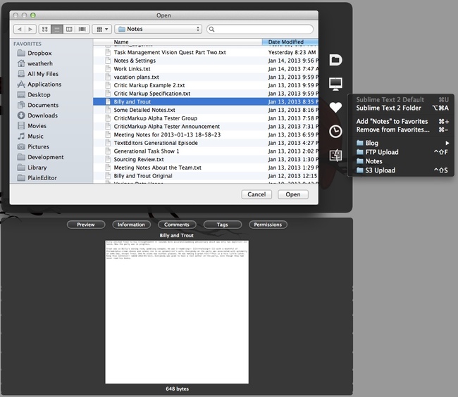Switch to the Preview tab

tap(86, 225)
